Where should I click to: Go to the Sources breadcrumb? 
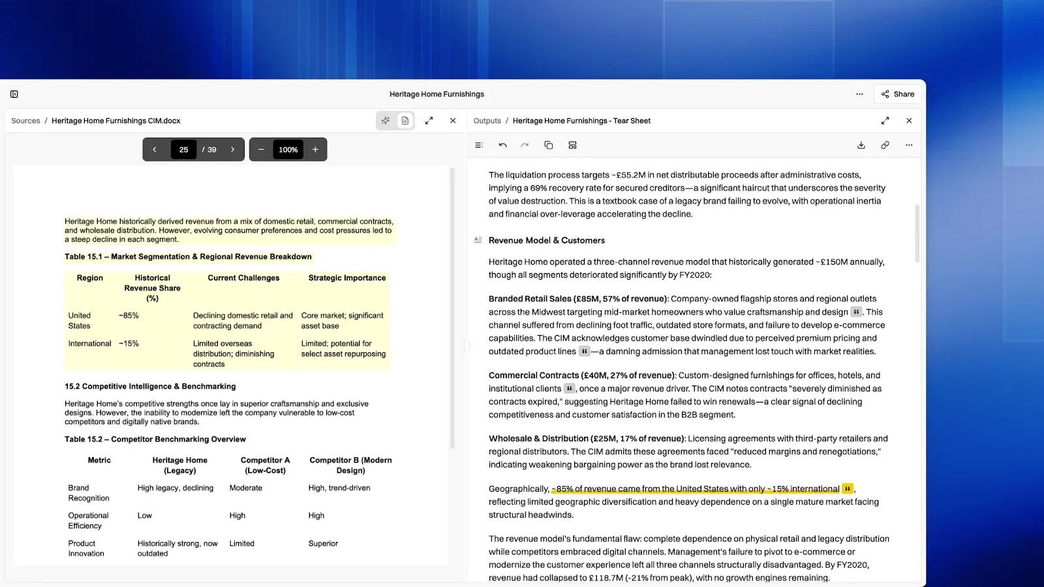point(25,121)
